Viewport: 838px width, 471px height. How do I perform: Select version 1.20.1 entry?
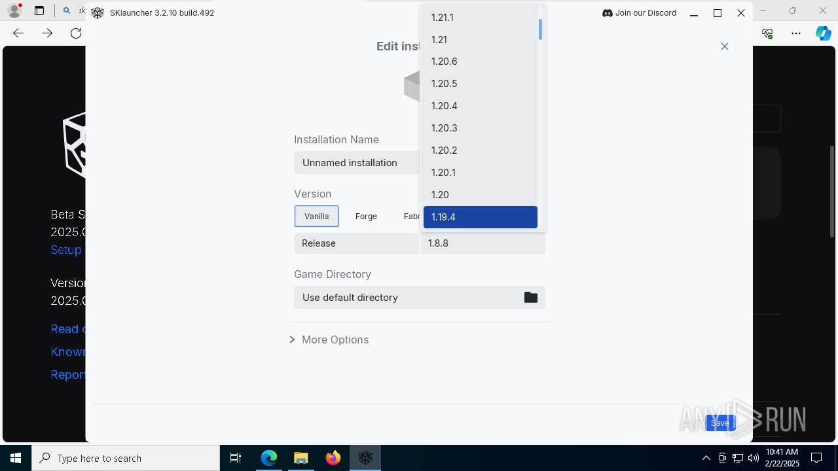[x=480, y=173]
